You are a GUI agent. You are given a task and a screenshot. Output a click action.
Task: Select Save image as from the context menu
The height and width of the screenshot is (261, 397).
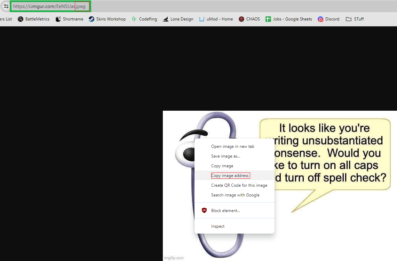click(225, 156)
